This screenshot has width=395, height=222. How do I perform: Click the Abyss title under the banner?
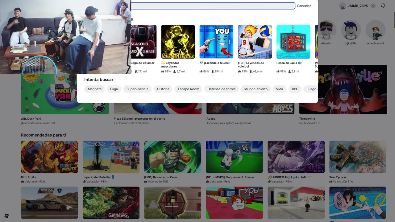pos(211,119)
